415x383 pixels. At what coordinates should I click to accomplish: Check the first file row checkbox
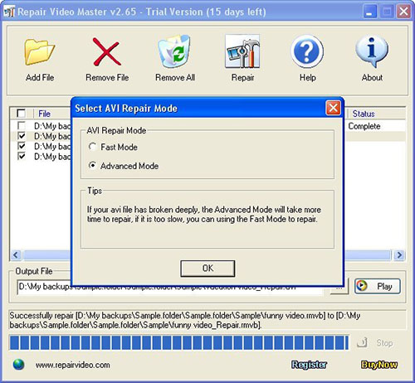pyautogui.click(x=22, y=126)
